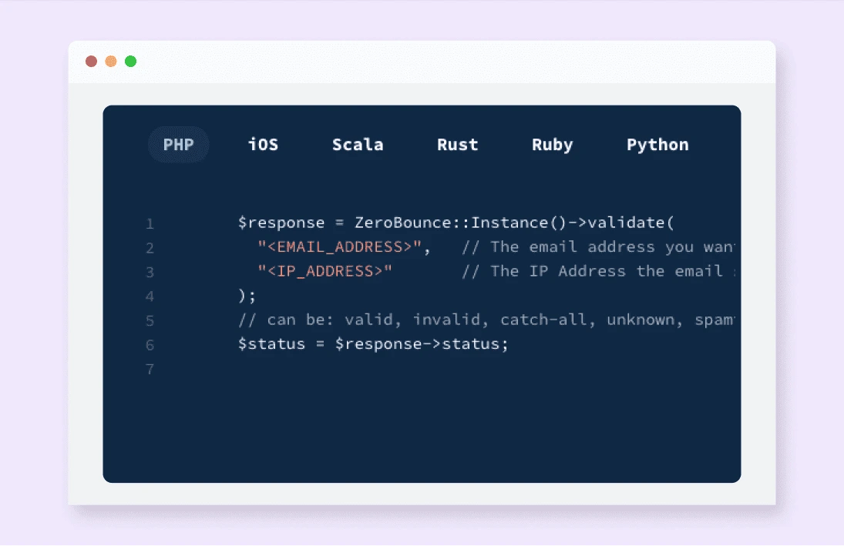
Task: Click the comment listing valid statuses
Action: click(x=486, y=320)
